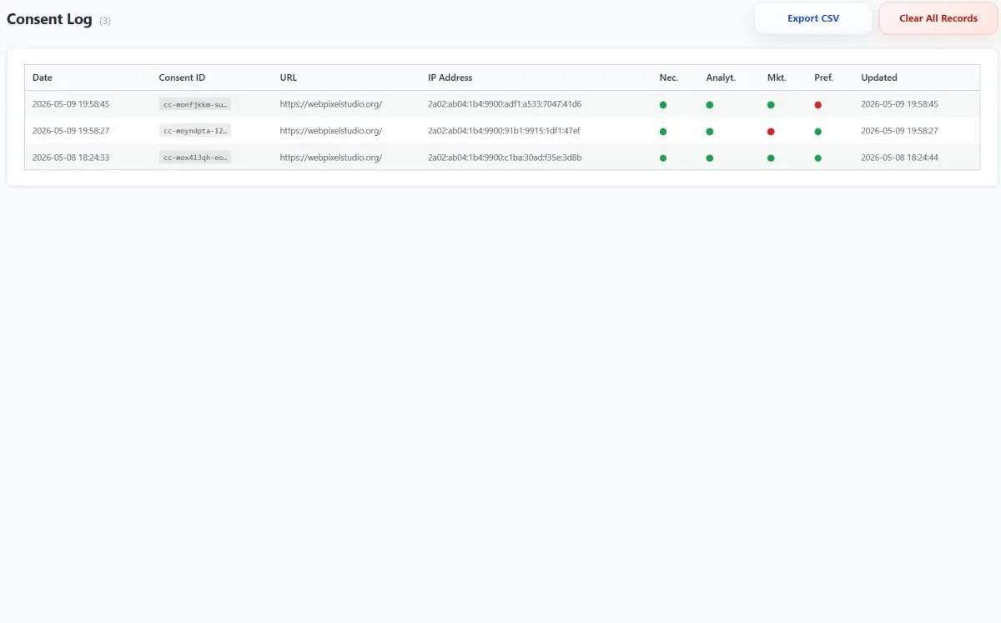Click the IP Address column header

pos(450,78)
